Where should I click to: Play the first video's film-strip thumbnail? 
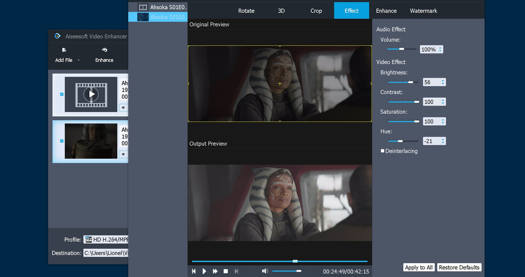(91, 95)
